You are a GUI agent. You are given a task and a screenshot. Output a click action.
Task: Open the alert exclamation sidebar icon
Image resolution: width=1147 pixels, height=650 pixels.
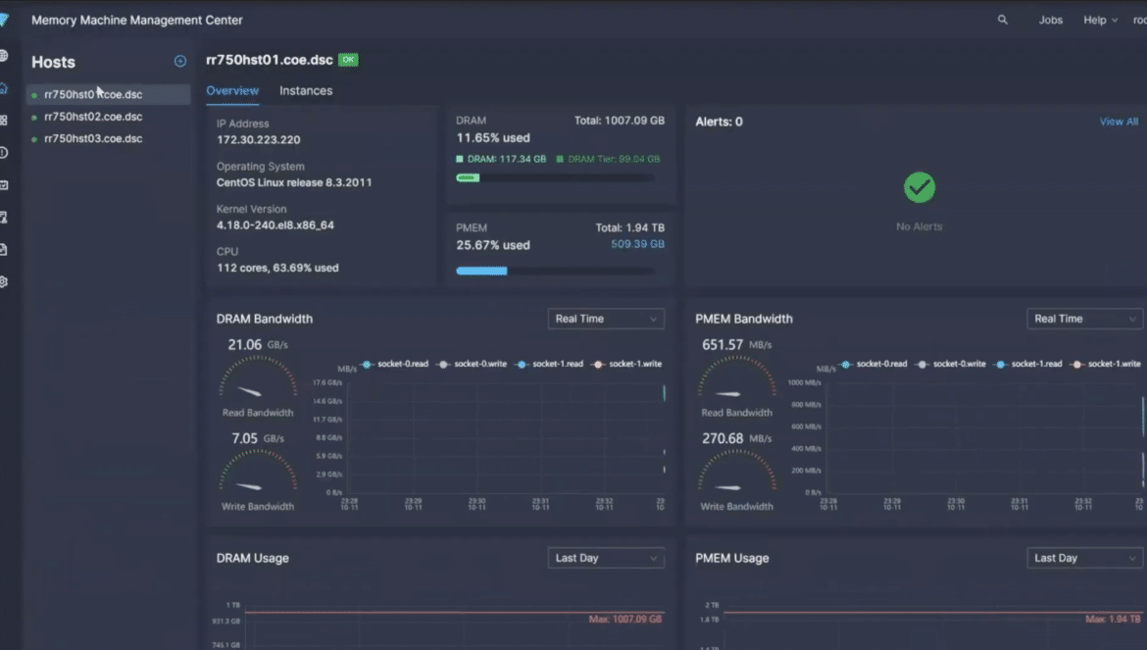(4, 153)
